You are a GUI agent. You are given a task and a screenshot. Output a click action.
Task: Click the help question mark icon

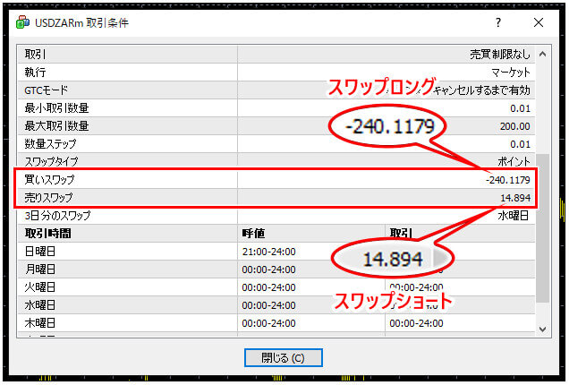pyautogui.click(x=498, y=22)
